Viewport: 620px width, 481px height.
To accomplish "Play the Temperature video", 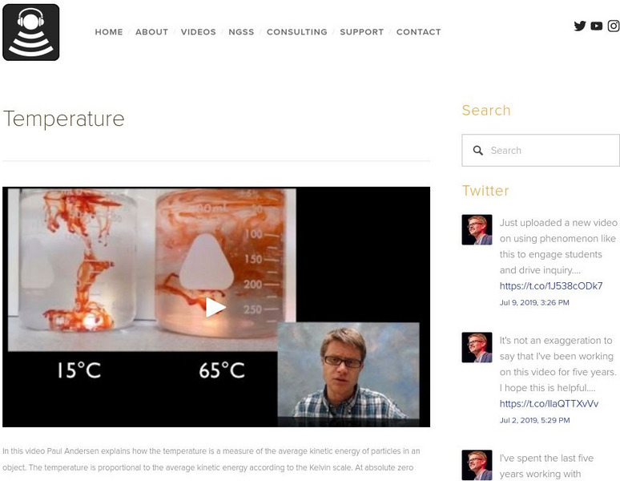I will click(215, 307).
